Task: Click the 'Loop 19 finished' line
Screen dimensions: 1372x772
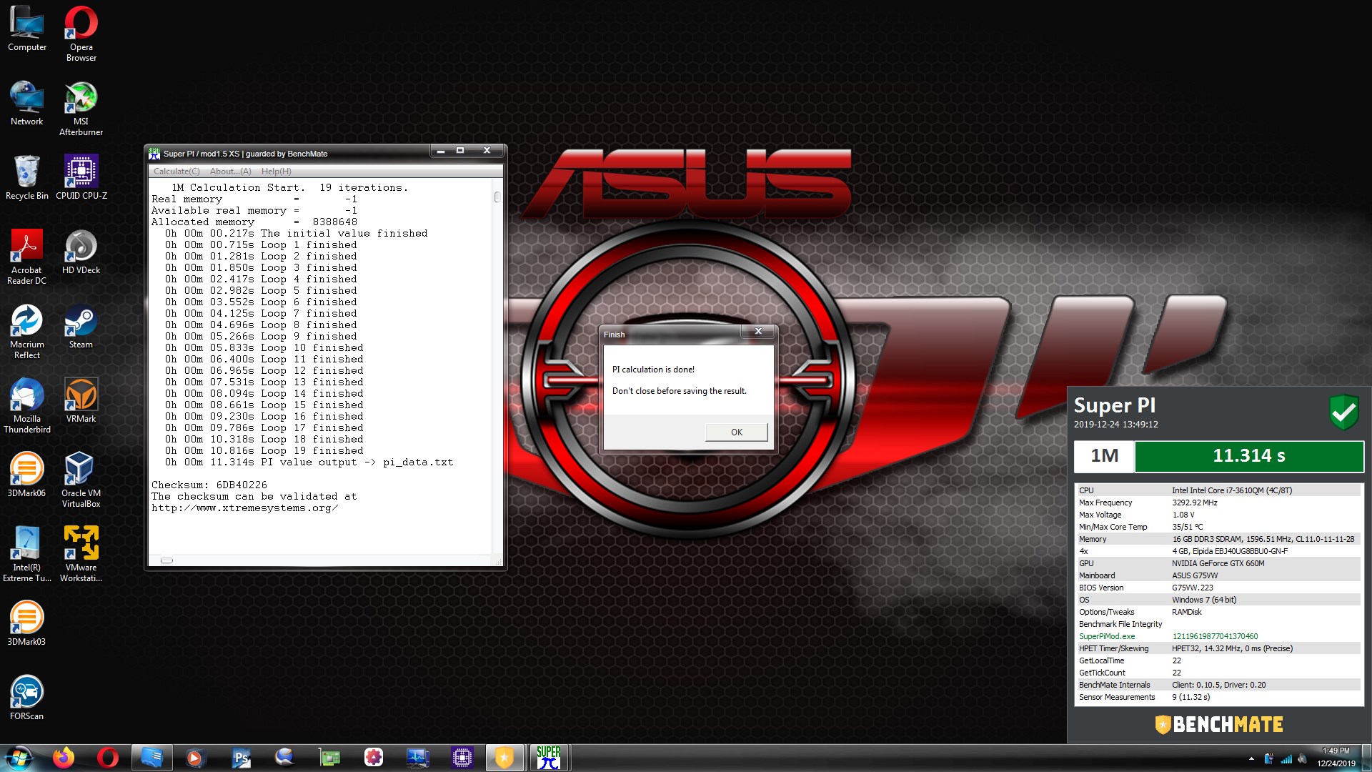Action: click(x=264, y=450)
